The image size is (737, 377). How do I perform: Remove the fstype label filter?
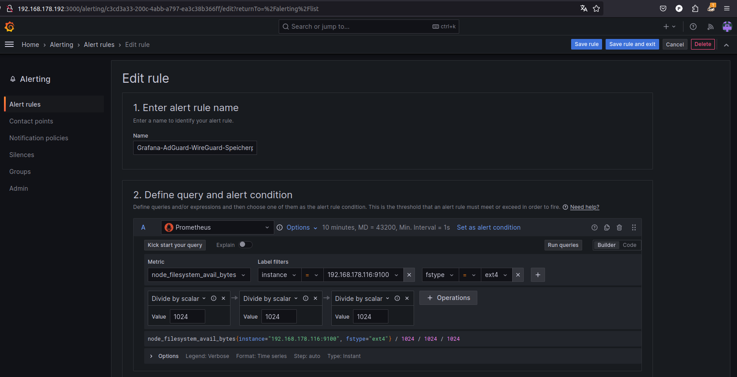(x=518, y=275)
